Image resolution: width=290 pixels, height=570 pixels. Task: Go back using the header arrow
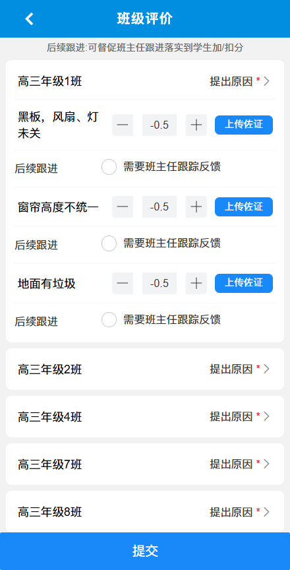point(29,18)
